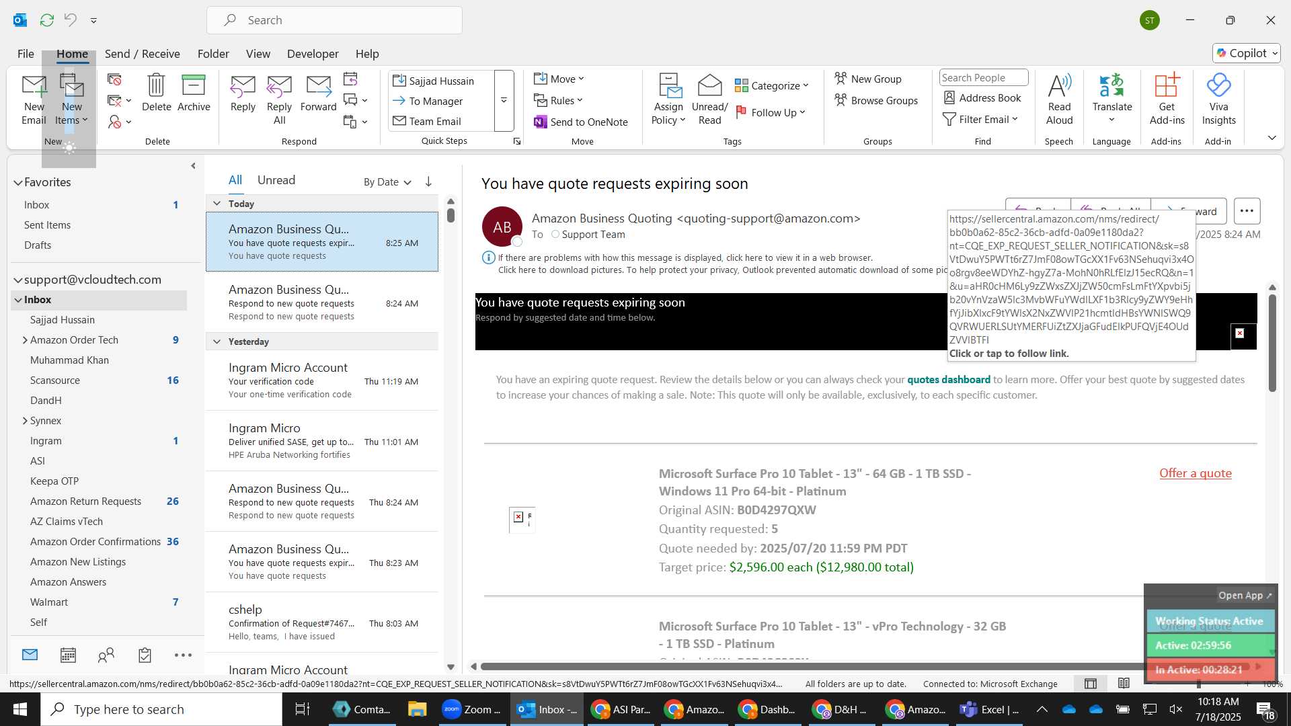The image size is (1291, 726).
Task: Open the quotes dashboard link
Action: (x=949, y=380)
